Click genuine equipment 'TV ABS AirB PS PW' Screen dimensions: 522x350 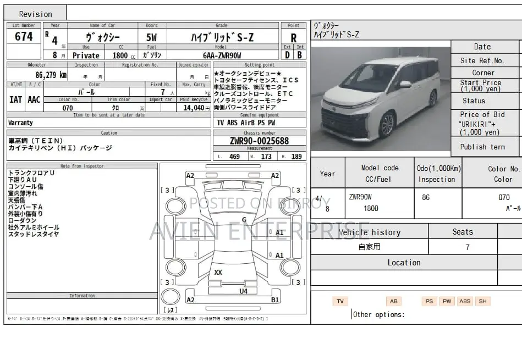click(246, 123)
